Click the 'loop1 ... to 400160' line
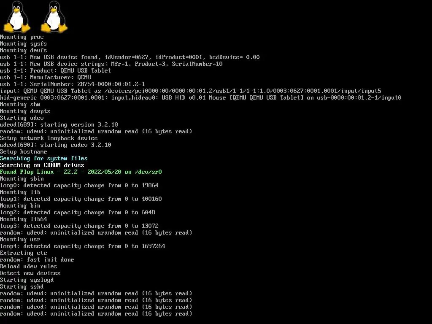Image resolution: width=432 pixels, height=324 pixels. tap(81, 199)
